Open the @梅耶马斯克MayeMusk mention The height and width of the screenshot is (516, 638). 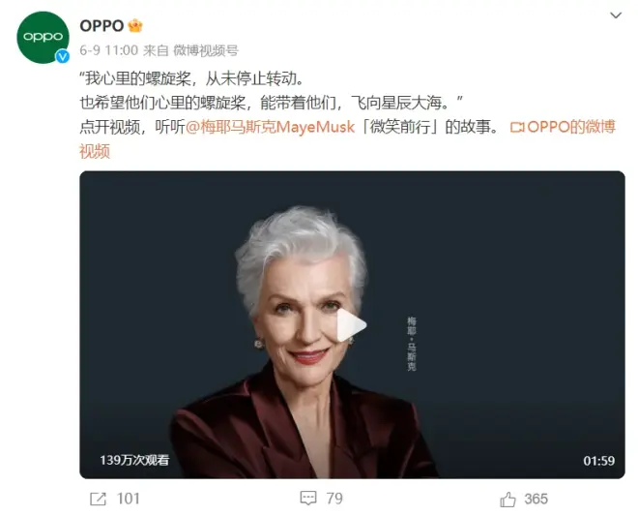(270, 127)
